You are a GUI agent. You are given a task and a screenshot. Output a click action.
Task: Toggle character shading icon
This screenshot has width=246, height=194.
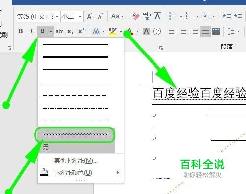tap(146, 31)
